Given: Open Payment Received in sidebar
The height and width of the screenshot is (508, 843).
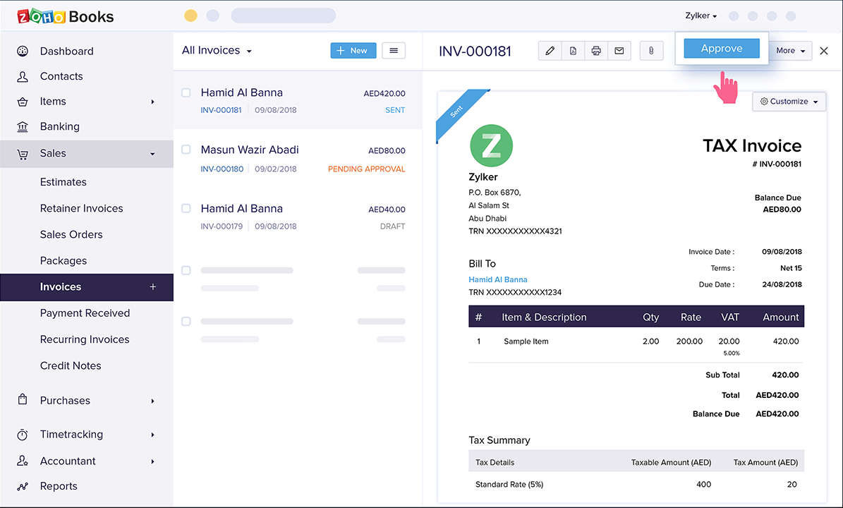Looking at the screenshot, I should [x=85, y=313].
